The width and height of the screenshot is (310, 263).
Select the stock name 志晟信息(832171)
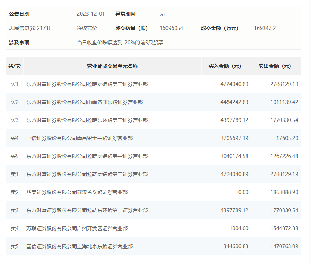coord(30,28)
